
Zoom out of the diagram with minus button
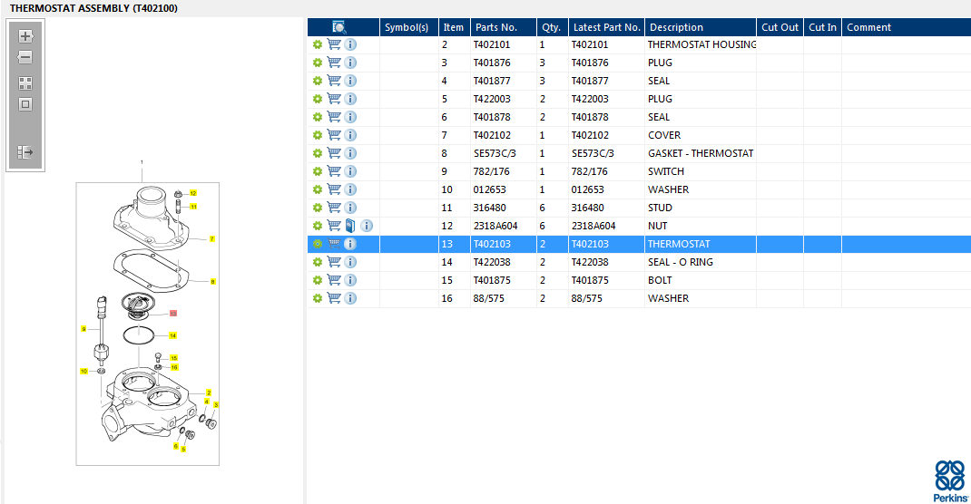25,57
